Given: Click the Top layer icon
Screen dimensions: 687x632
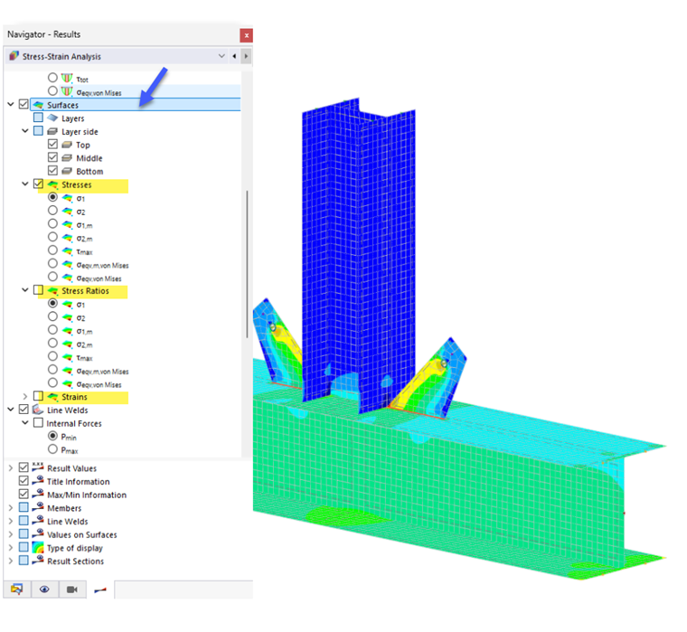Looking at the screenshot, I should pyautogui.click(x=67, y=145).
